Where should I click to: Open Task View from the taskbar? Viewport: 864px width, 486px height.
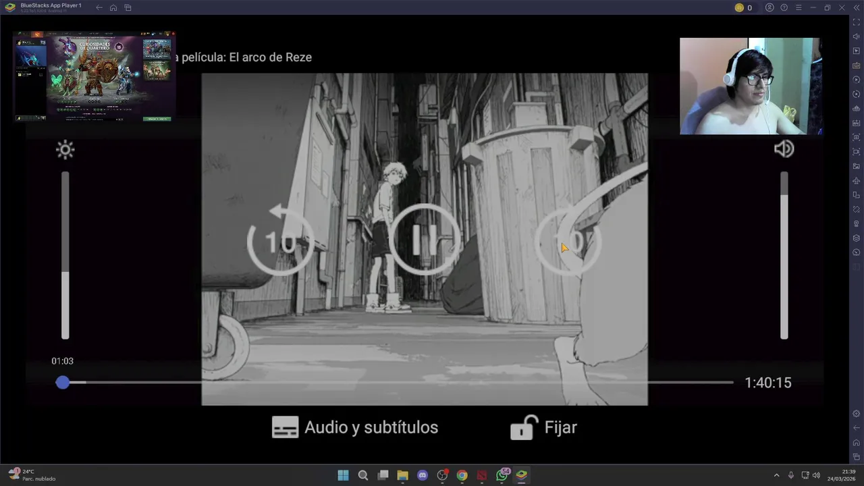(x=383, y=475)
